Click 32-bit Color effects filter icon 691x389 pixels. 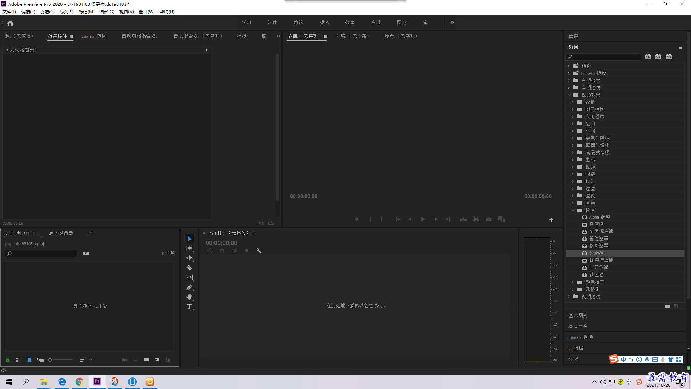pos(658,57)
